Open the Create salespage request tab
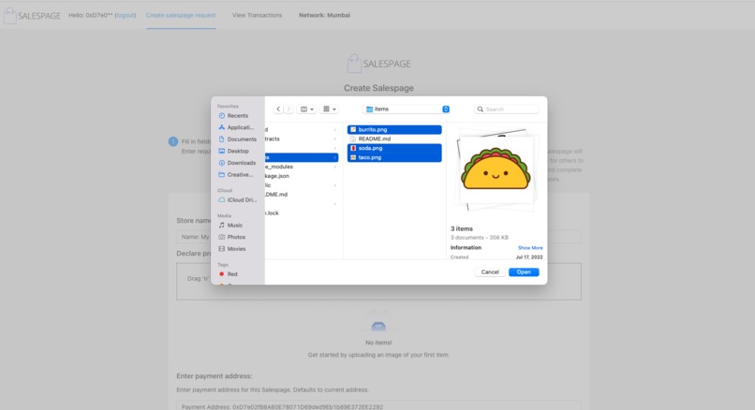The width and height of the screenshot is (755, 410). (181, 15)
